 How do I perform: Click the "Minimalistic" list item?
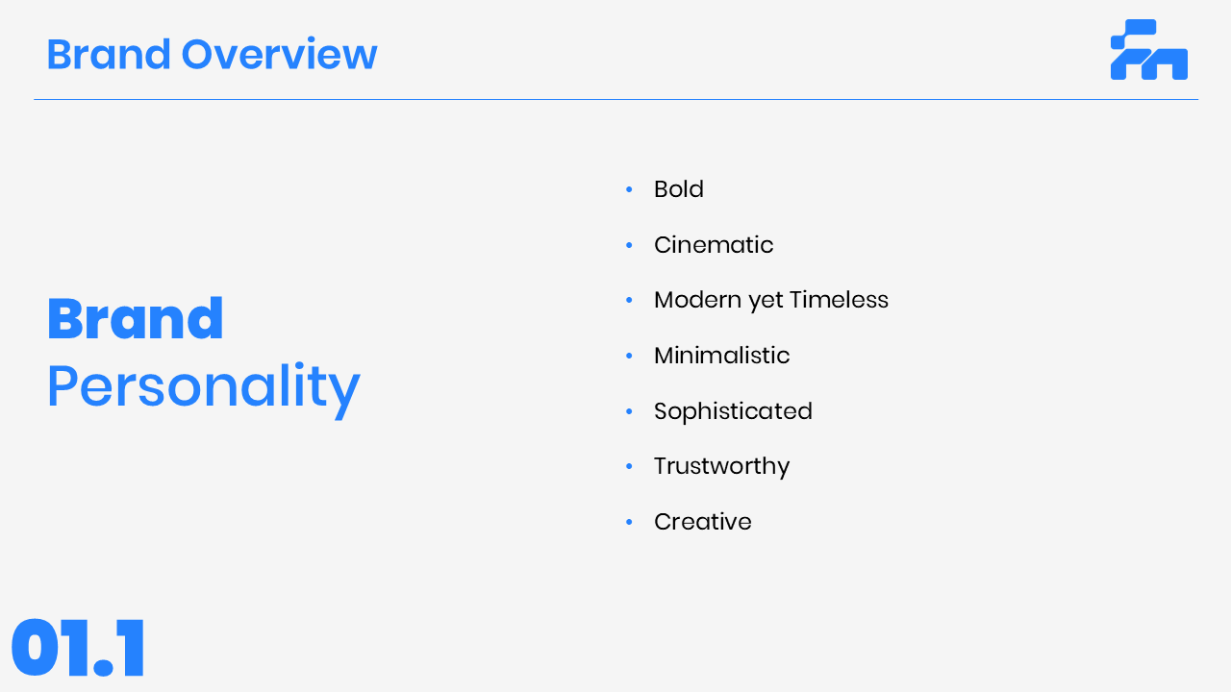click(721, 356)
